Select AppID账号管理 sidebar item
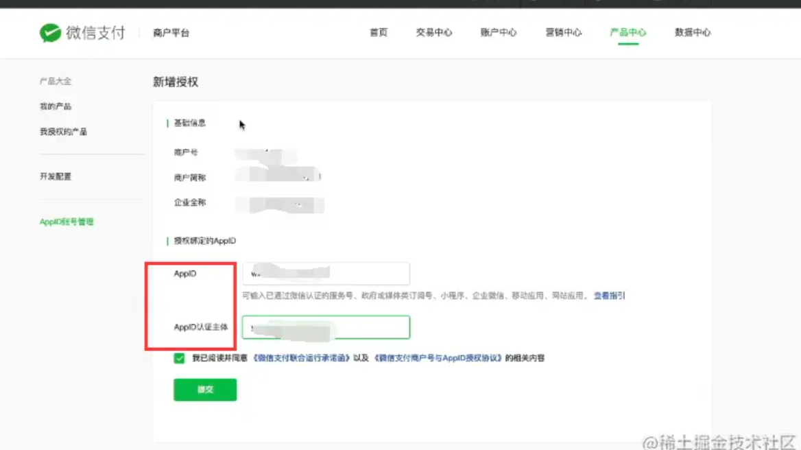 coord(67,222)
